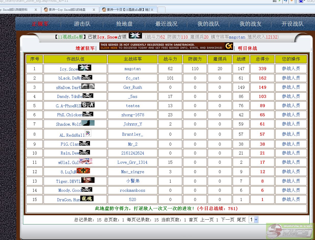Go to 最近战况 in the navigation bar
This screenshot has height=240, width=315.
pos(166,24)
